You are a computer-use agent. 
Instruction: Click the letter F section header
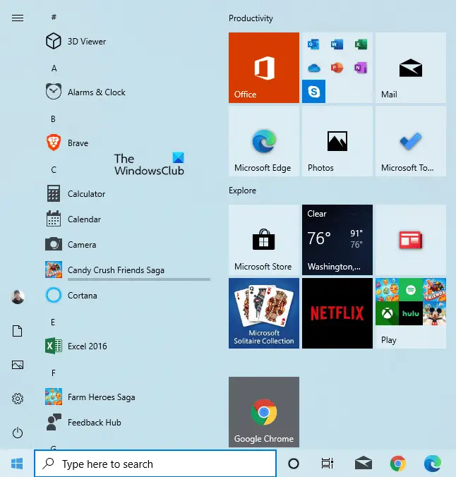point(53,373)
